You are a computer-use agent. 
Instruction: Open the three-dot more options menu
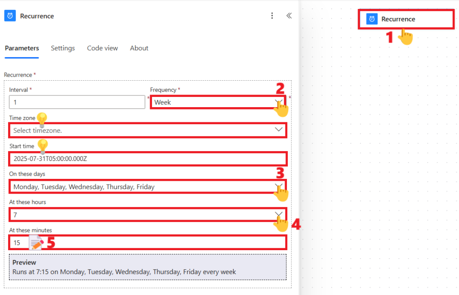[x=272, y=16]
